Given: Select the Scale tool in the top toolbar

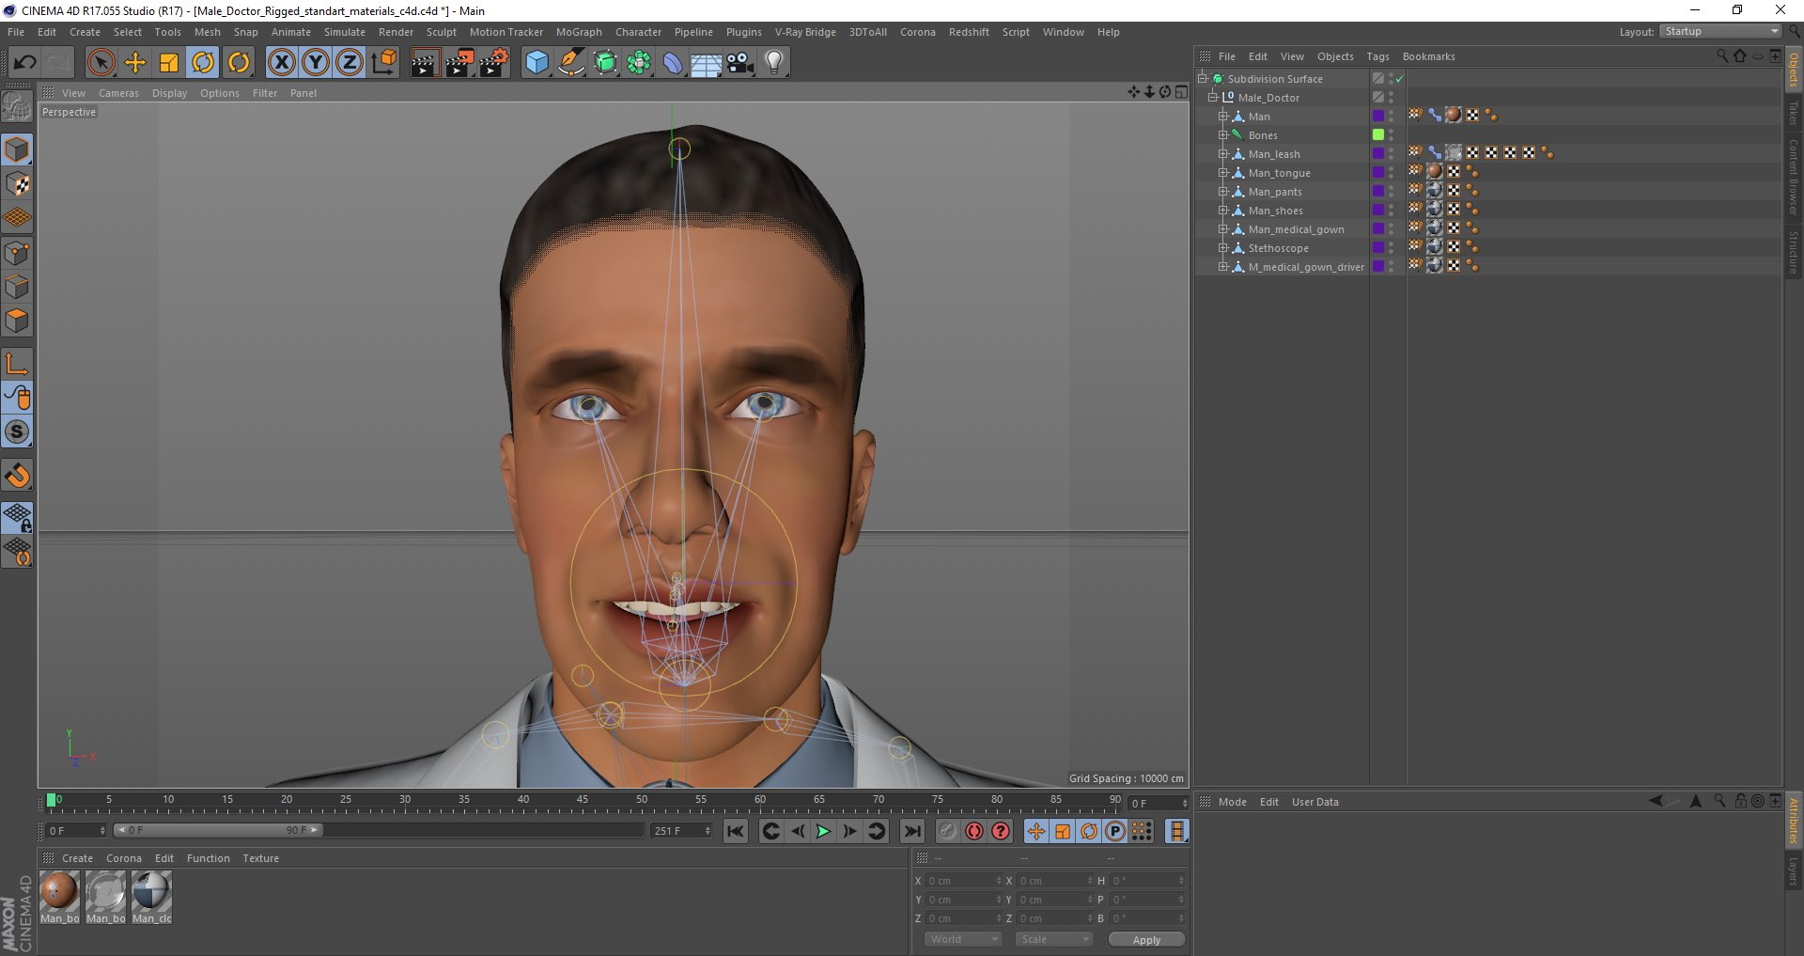Looking at the screenshot, I should point(169,63).
